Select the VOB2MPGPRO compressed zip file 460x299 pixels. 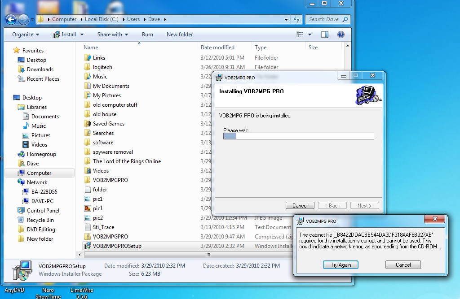pos(110,237)
